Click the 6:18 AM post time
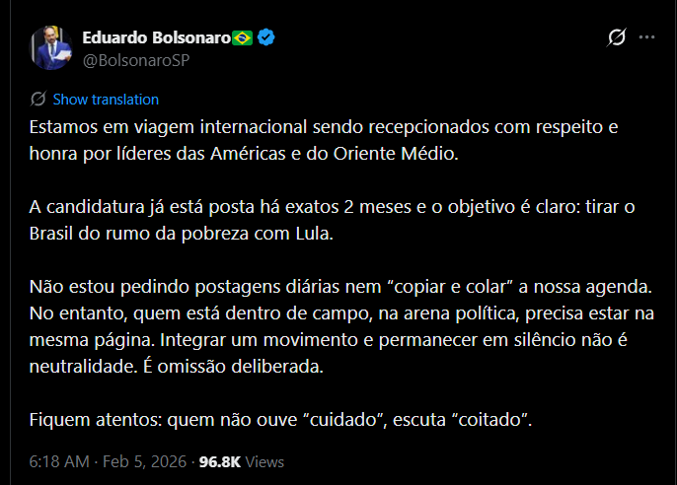Image resolution: width=677 pixels, height=485 pixels. [x=57, y=461]
